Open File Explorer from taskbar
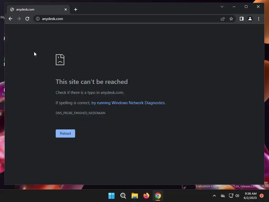The height and width of the screenshot is (202, 269). pos(135,196)
